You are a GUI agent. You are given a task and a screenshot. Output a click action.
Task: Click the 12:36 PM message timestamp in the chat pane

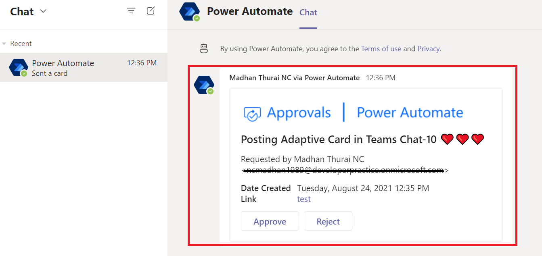(x=381, y=78)
